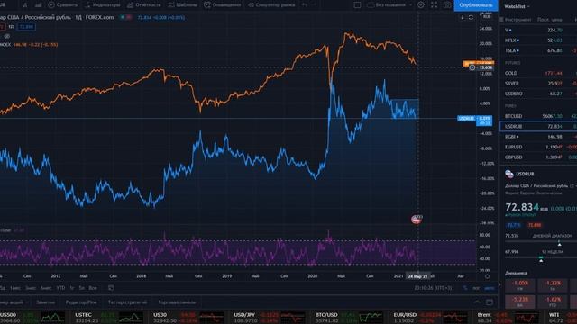Open the go-to-date calendar icon
The image size is (577, 324).
coord(111,288)
